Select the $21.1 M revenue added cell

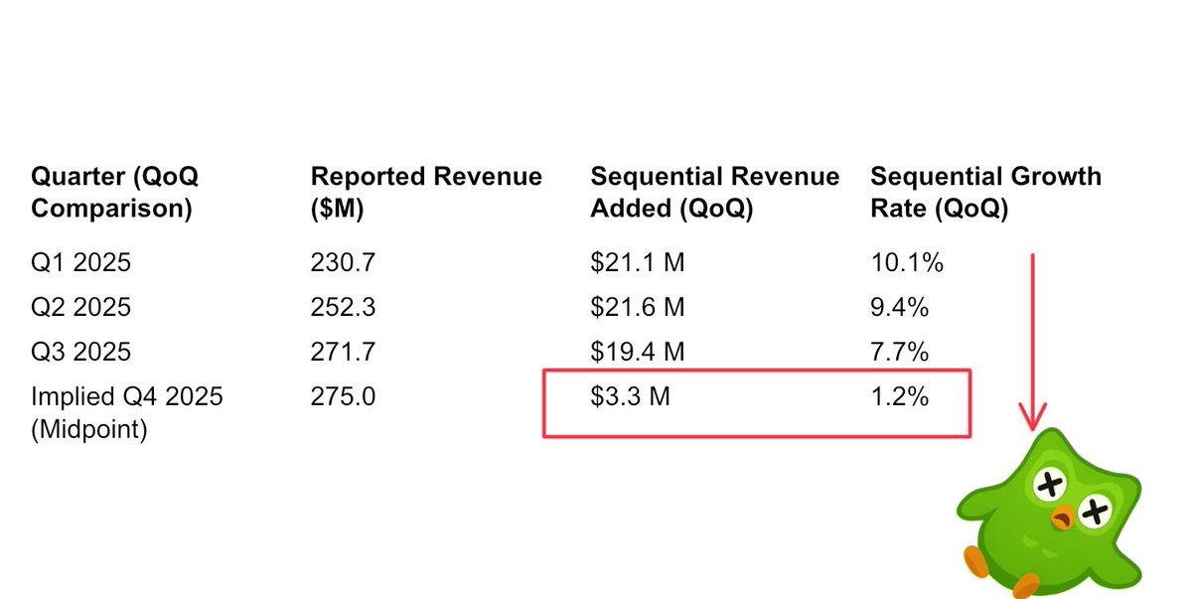638,263
